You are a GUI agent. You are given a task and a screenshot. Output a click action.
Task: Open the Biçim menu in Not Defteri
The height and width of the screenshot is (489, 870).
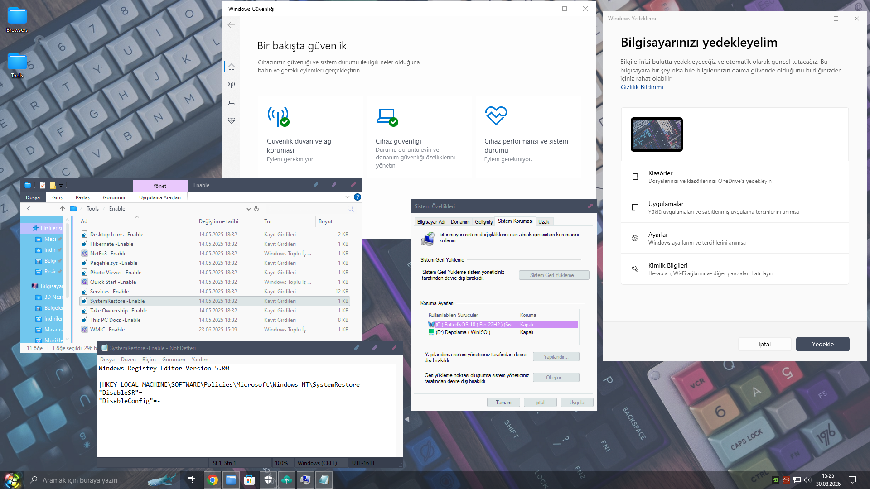[149, 360]
